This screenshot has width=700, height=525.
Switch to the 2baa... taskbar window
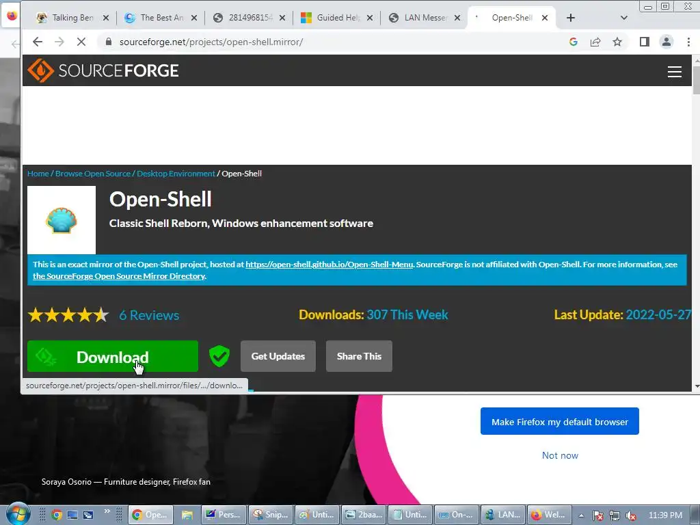pos(364,515)
